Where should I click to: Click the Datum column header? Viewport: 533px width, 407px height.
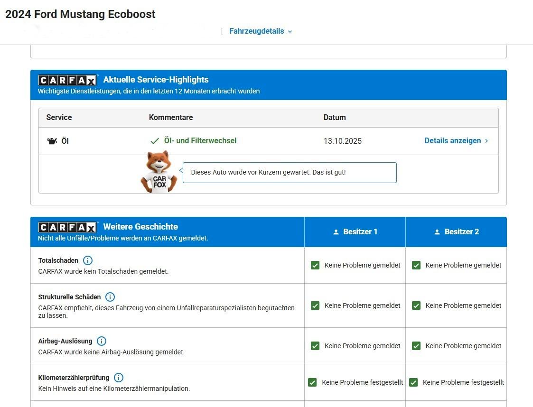(335, 118)
